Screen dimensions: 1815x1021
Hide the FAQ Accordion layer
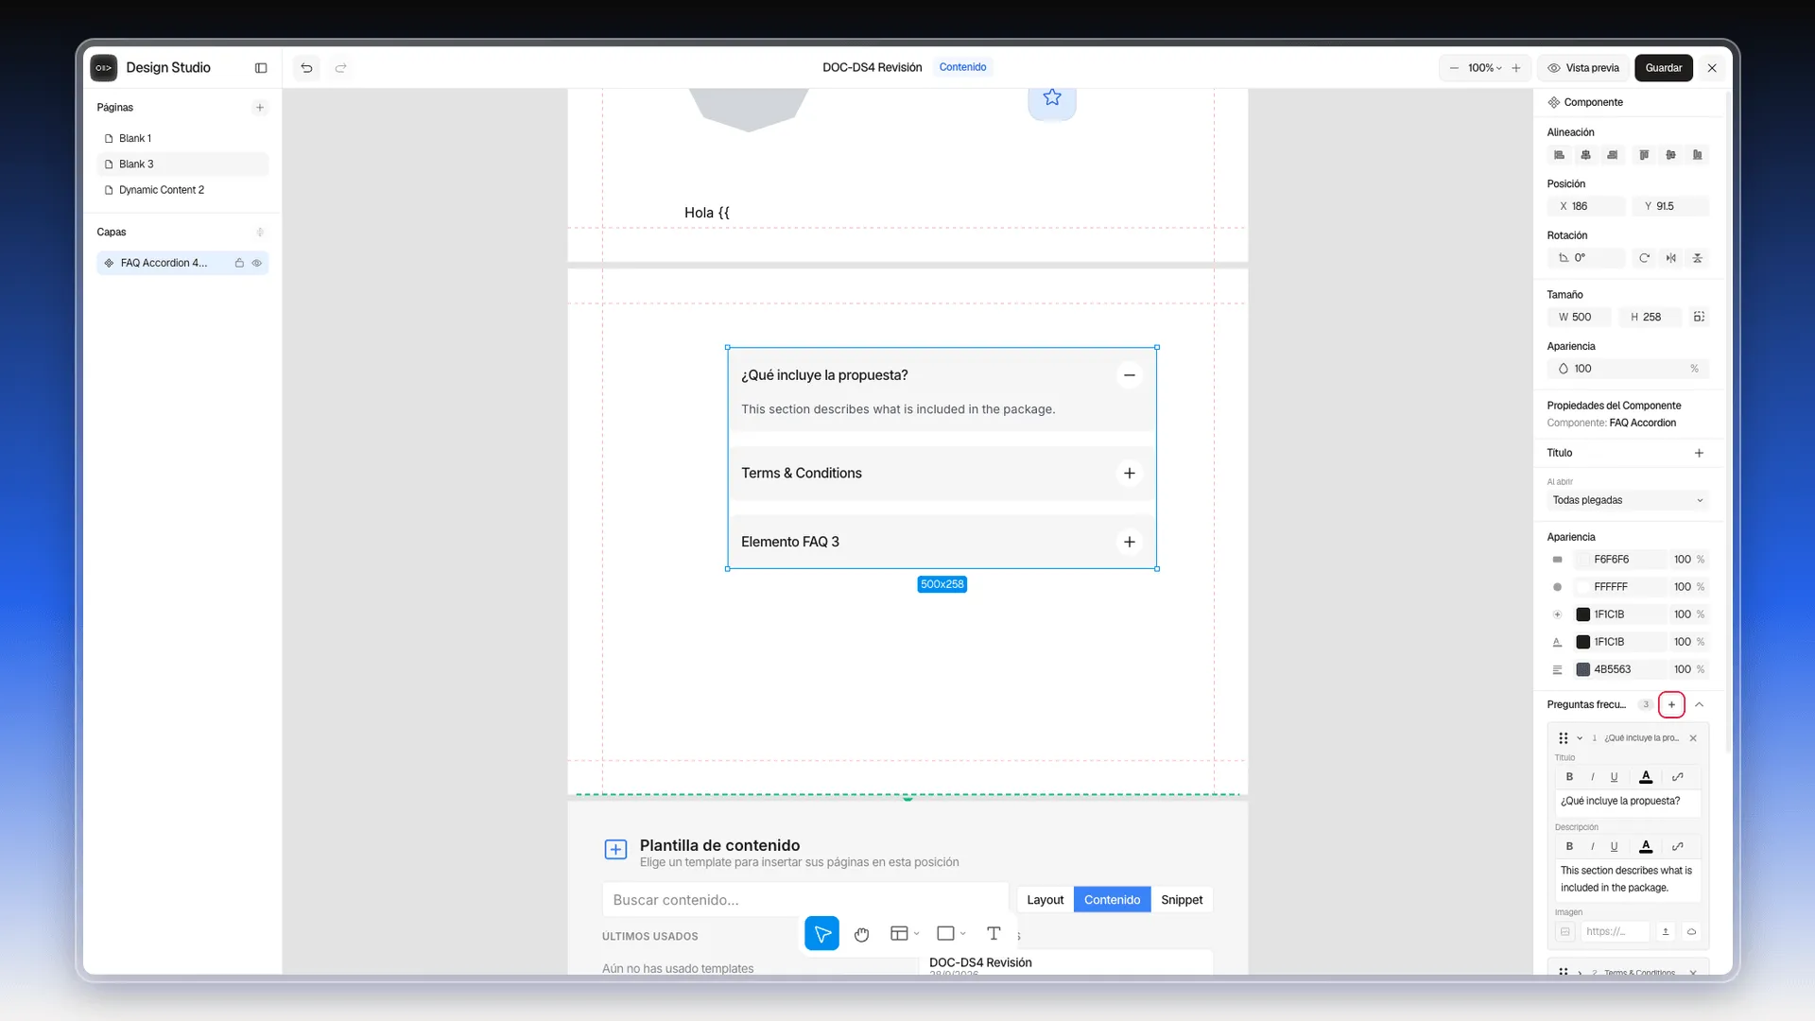pyautogui.click(x=256, y=264)
